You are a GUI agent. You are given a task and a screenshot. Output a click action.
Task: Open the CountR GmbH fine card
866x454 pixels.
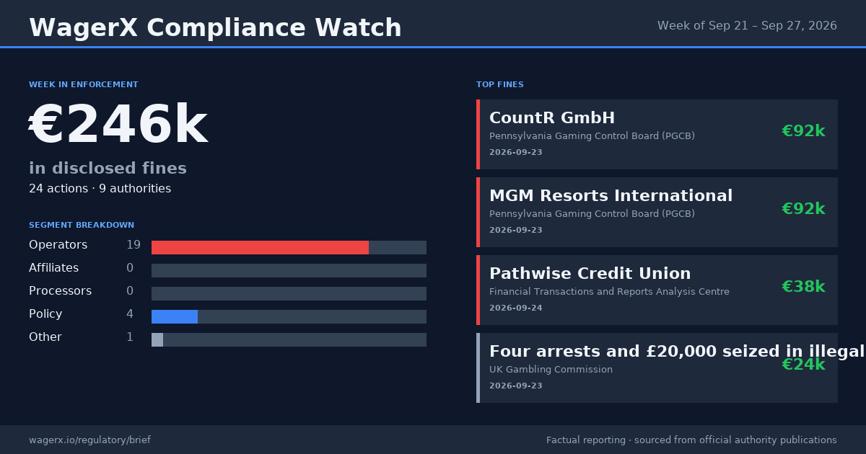(x=657, y=134)
